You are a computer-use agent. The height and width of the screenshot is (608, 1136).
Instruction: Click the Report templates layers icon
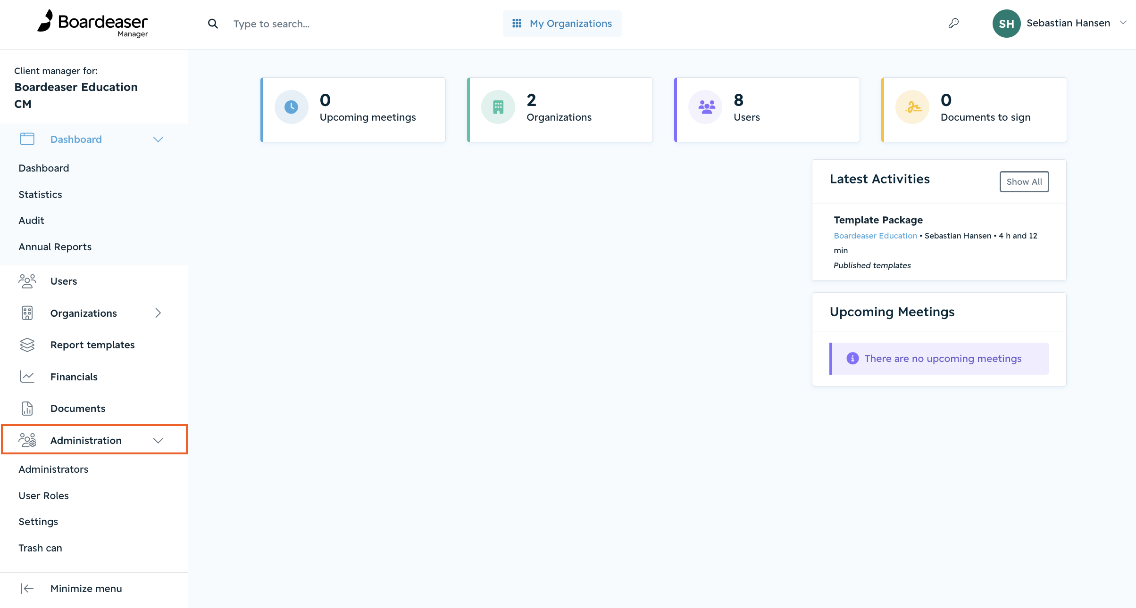tap(27, 345)
